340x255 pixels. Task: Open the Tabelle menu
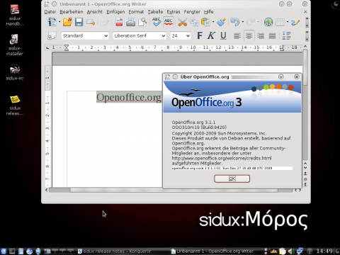[155, 12]
